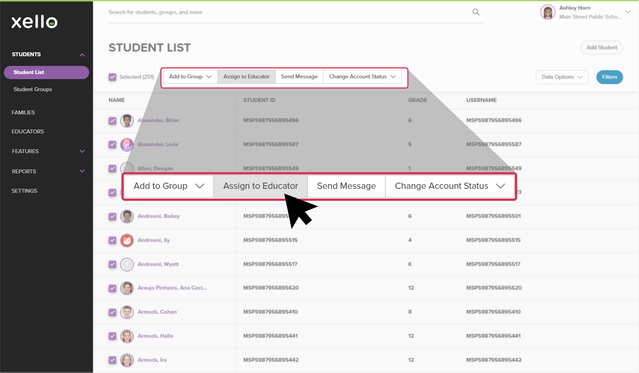
Task: Open Cohen Armock's avatar
Action: [127, 312]
